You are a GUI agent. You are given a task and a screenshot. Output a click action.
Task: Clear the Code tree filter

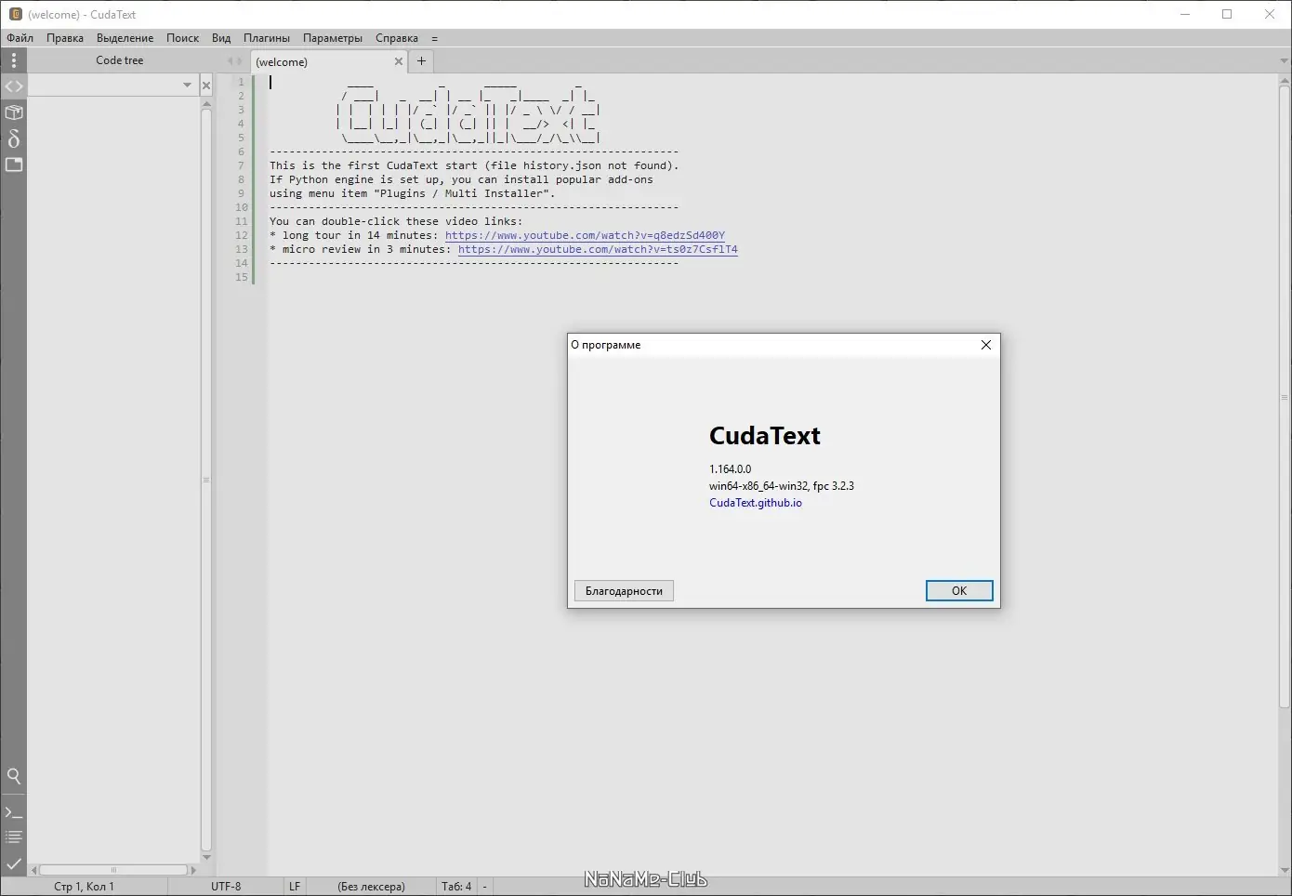[x=206, y=86]
